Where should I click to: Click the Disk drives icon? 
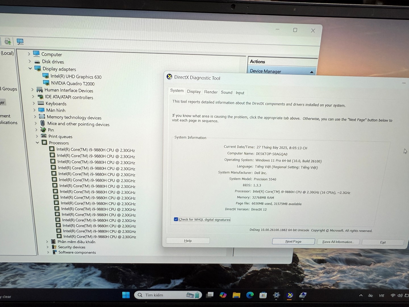37,61
